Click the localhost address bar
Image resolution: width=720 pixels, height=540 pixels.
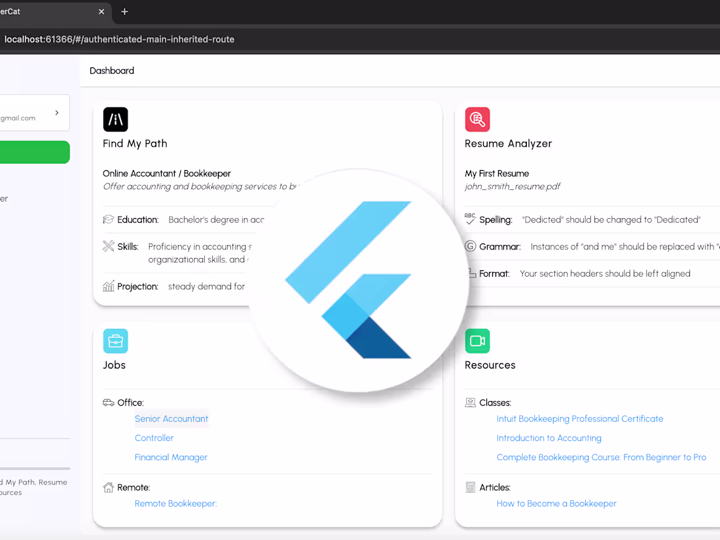118,39
